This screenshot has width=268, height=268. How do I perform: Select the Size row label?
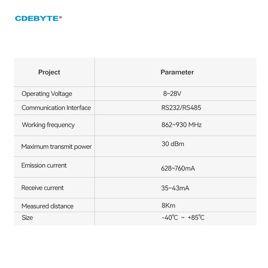pos(27,218)
